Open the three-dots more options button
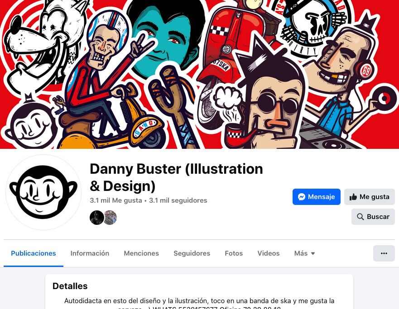 (384, 253)
